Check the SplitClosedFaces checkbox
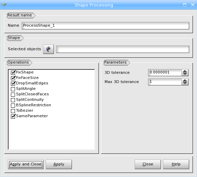This screenshot has height=177, width=197. [x=13, y=94]
